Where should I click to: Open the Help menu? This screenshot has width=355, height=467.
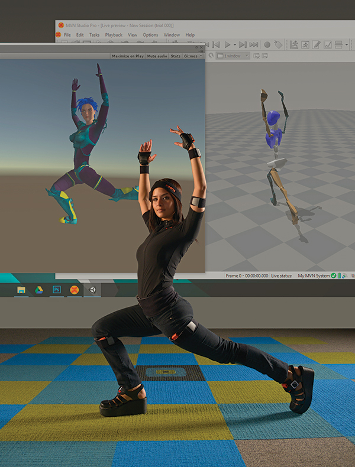click(x=190, y=35)
